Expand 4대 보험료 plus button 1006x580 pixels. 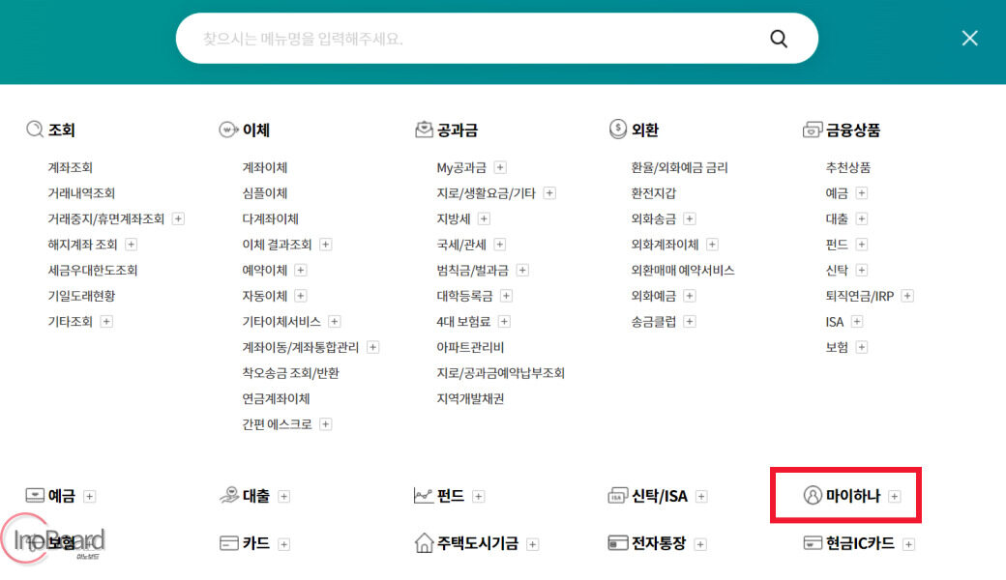[504, 321]
